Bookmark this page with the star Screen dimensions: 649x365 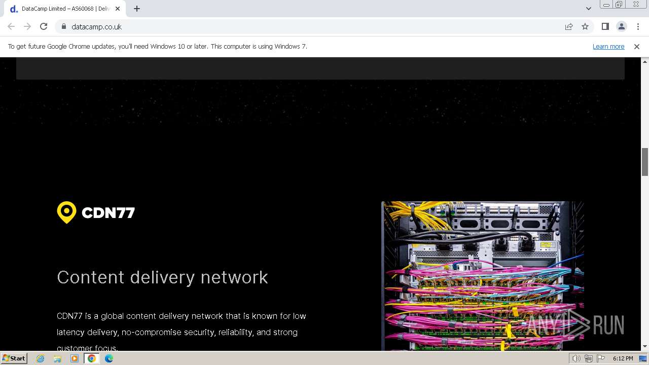(x=585, y=26)
